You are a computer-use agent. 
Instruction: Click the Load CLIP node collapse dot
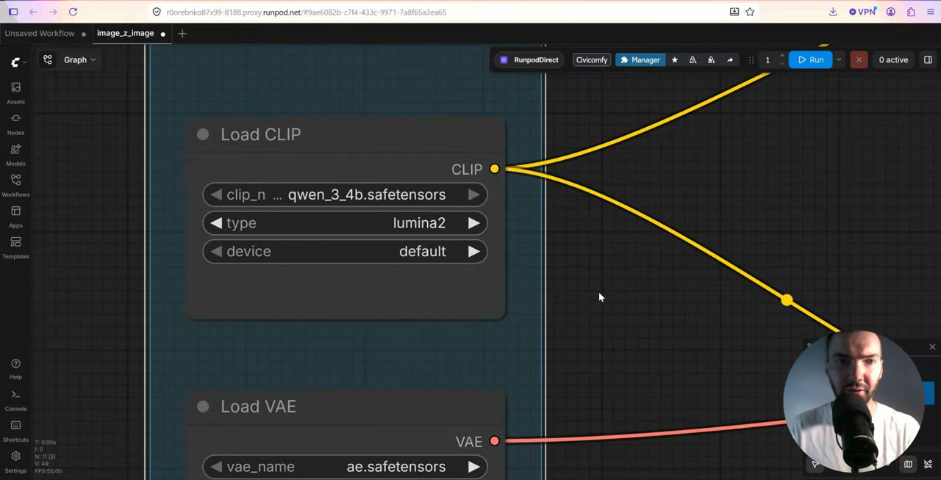203,134
